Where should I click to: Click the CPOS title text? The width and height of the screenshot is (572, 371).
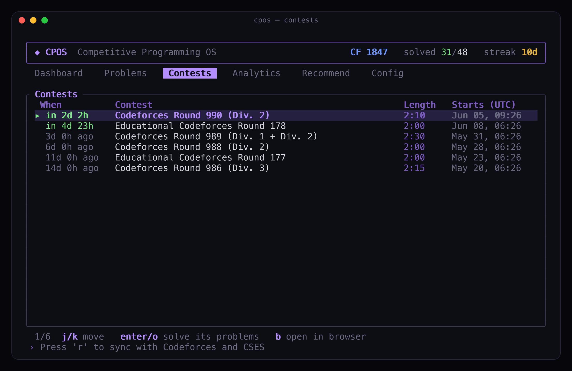tap(56, 52)
